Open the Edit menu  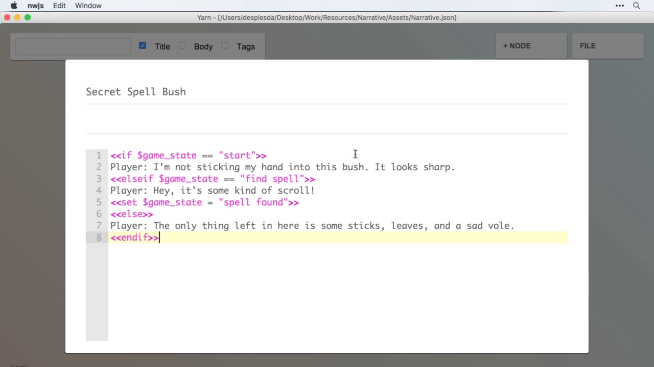coord(59,6)
